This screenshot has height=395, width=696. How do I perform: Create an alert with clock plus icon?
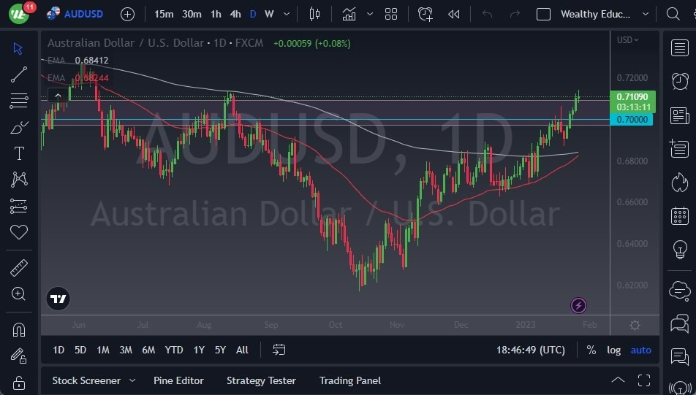[425, 14]
